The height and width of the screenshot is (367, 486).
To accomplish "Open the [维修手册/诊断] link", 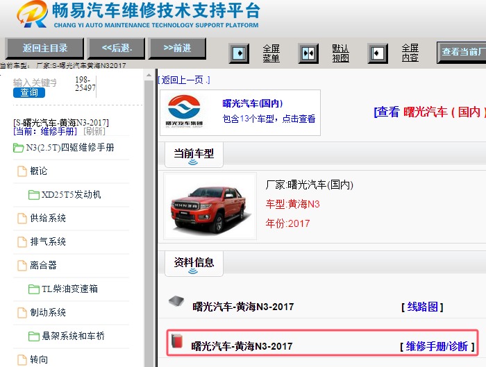I will [437, 346].
